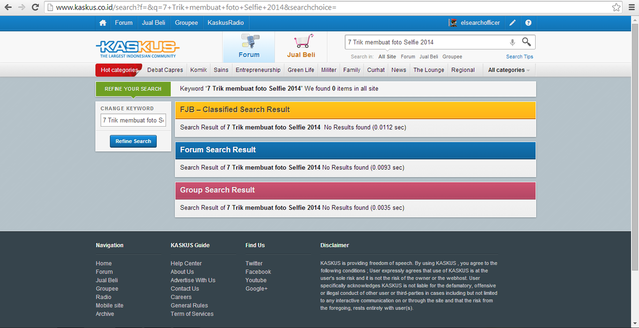Open Contact Us link

pos(185,289)
